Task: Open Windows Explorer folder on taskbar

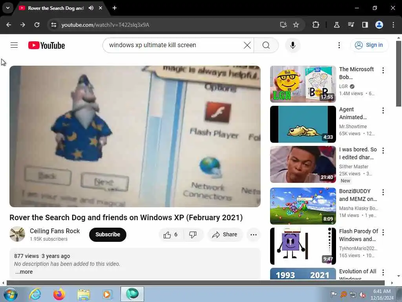Action: click(x=84, y=294)
